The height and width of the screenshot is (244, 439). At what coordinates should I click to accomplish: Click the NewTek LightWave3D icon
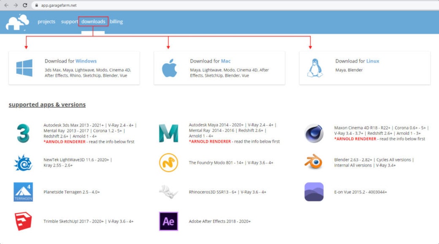[23, 163]
